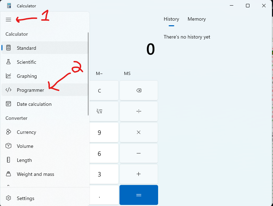The height and width of the screenshot is (206, 273).
Task: Click the Date calculation calendar icon
Action: point(8,104)
